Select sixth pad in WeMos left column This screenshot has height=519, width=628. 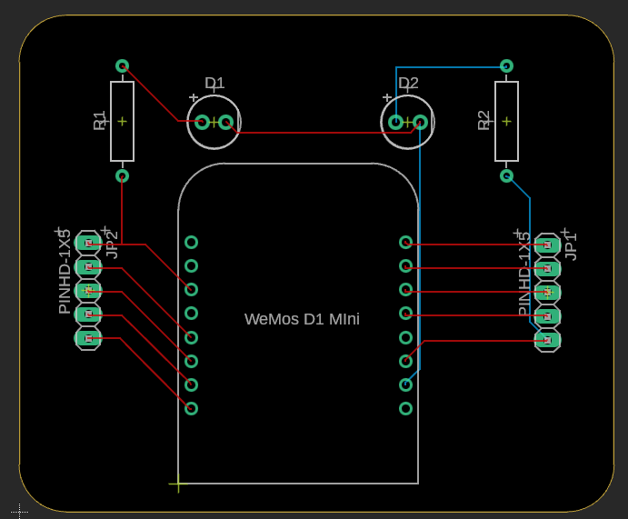click(x=192, y=361)
